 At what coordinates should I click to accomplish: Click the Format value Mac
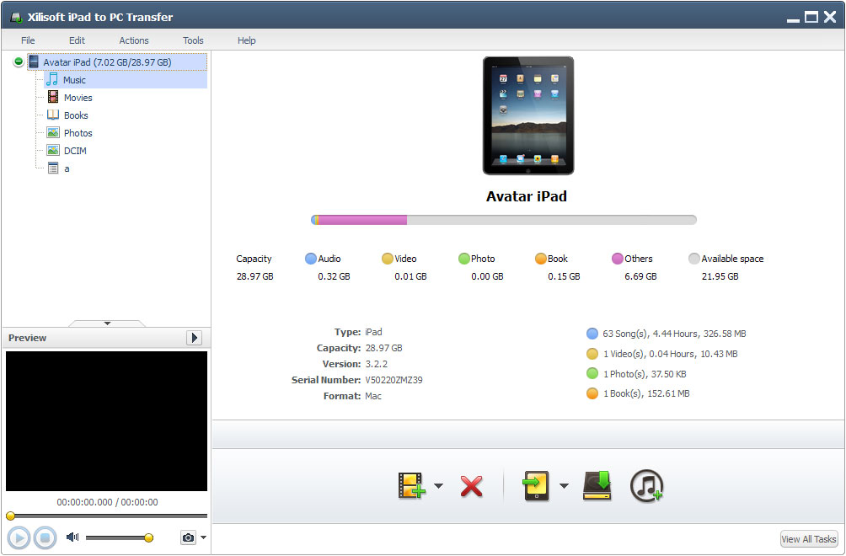373,396
